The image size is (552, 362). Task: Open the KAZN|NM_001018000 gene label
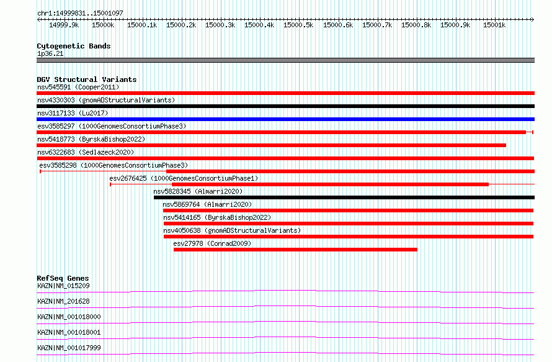(69, 317)
